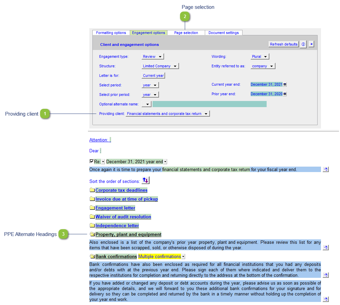Collapse open folder icon for Property, plant and equipment
The image size is (340, 305).
coord(92,235)
